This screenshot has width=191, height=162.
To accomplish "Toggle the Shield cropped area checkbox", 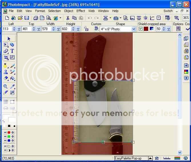I will click(x=140, y=29).
